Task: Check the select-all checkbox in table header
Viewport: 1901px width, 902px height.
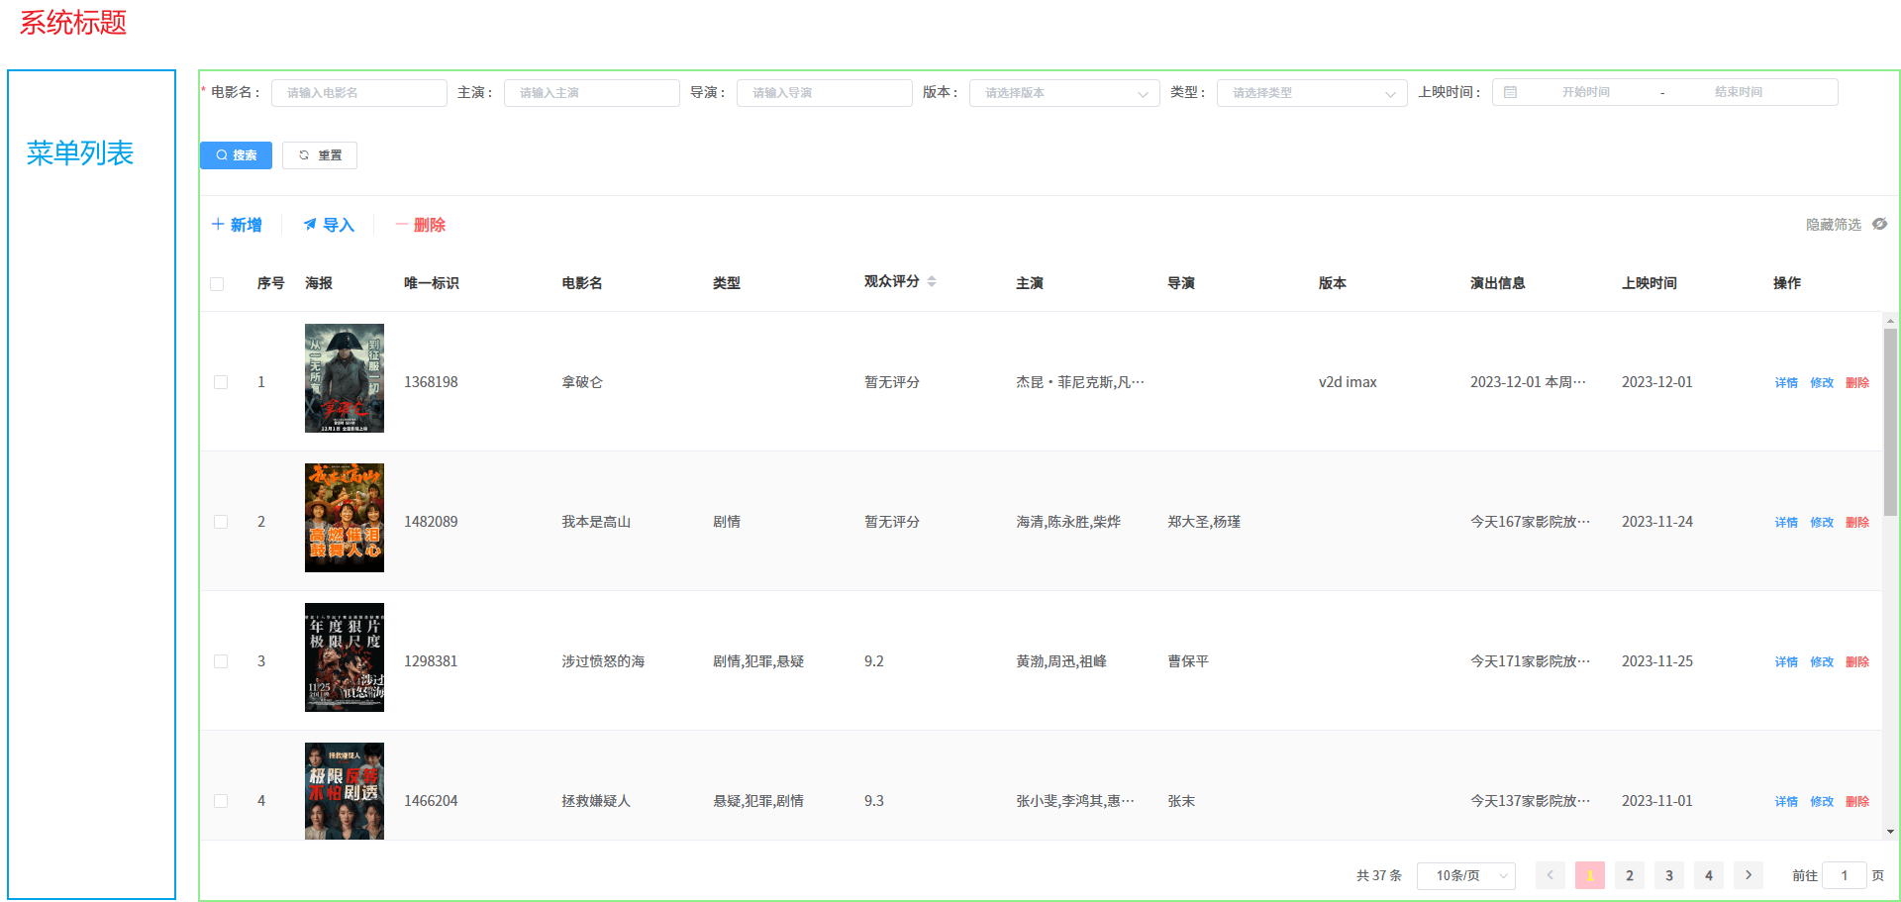Action: (x=217, y=284)
